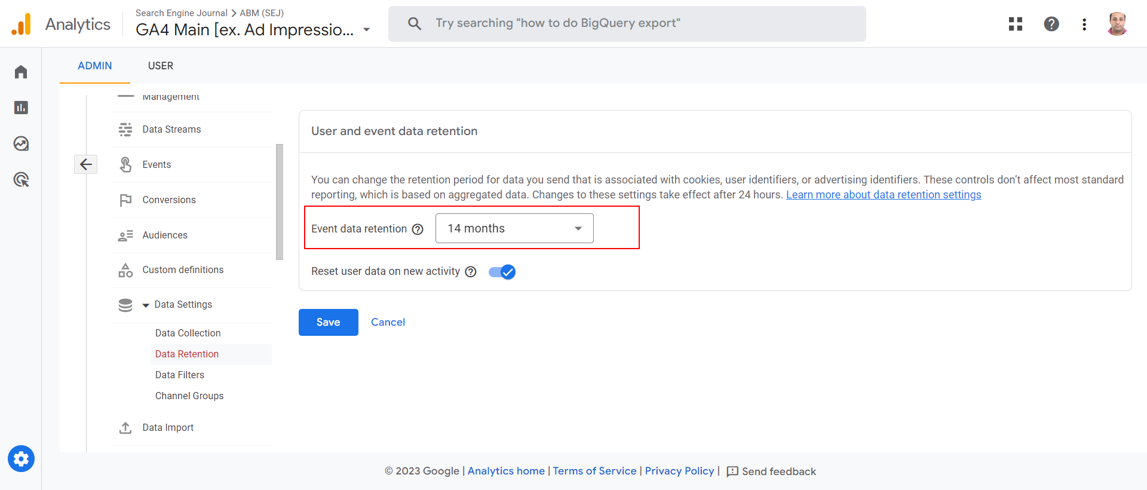Select Data Filters in the admin menu
This screenshot has width=1147, height=490.
tap(180, 375)
